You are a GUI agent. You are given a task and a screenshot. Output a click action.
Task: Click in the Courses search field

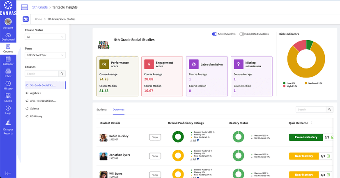coord(41,74)
